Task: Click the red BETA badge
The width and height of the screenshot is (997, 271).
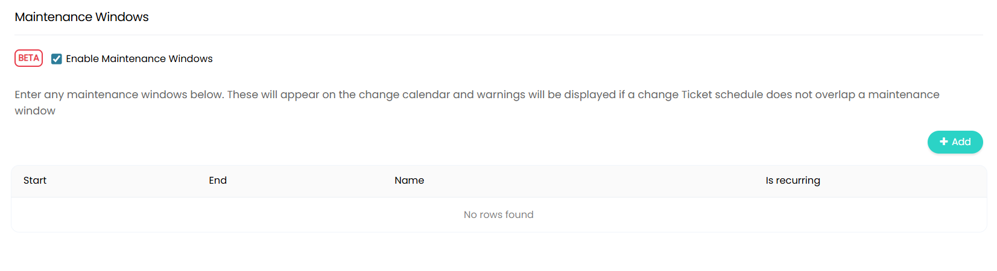Action: point(28,58)
